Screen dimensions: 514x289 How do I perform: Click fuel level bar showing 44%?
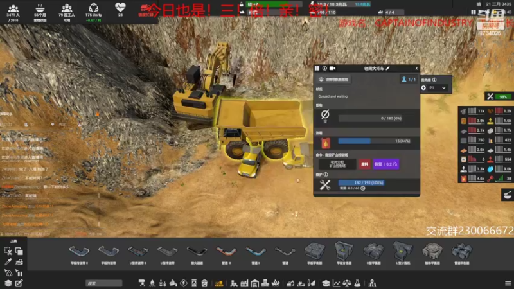tap(375, 141)
